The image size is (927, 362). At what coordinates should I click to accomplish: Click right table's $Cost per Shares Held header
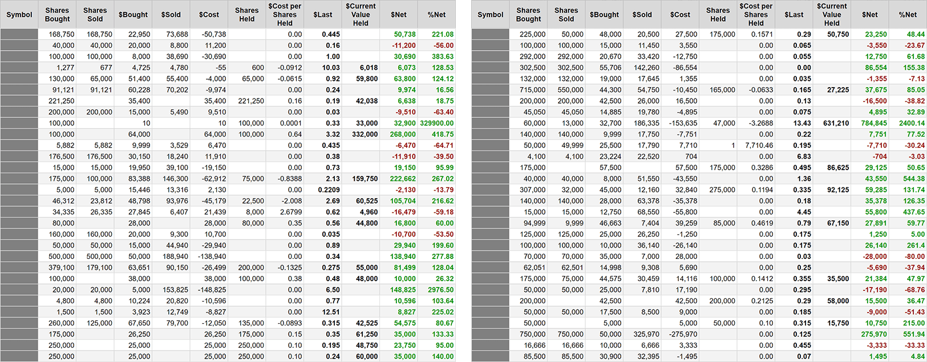coord(756,15)
